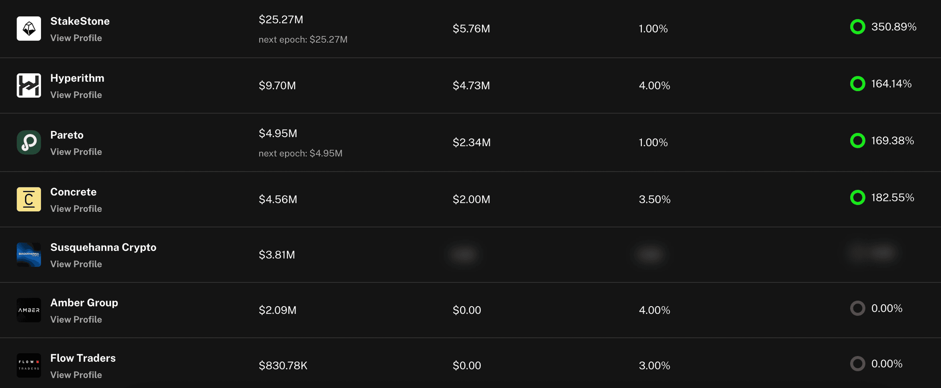Click the Susquehanna Crypto logo thumbnail
The width and height of the screenshot is (941, 388).
29,255
